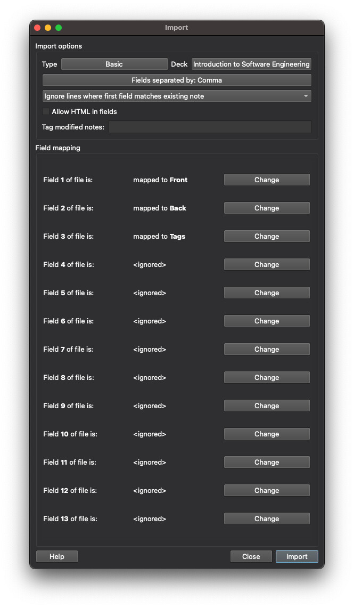Click Fields separated by: Comma button

point(177,80)
